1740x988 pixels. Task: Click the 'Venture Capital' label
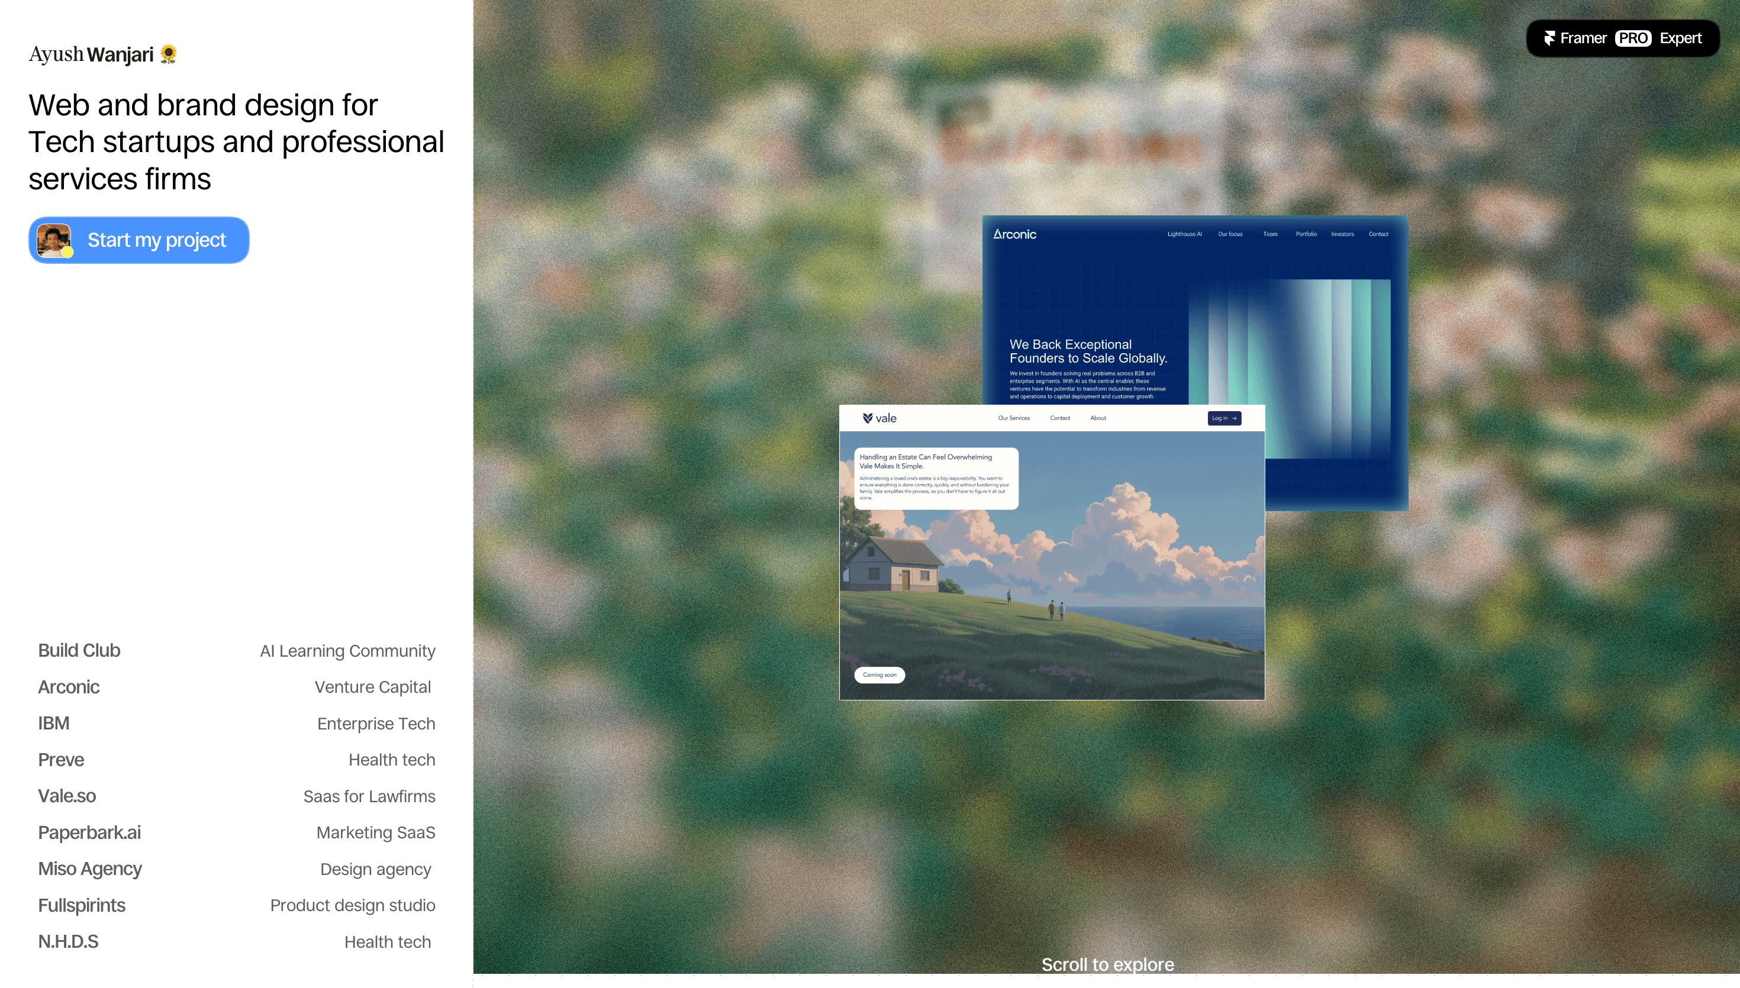[x=373, y=687]
